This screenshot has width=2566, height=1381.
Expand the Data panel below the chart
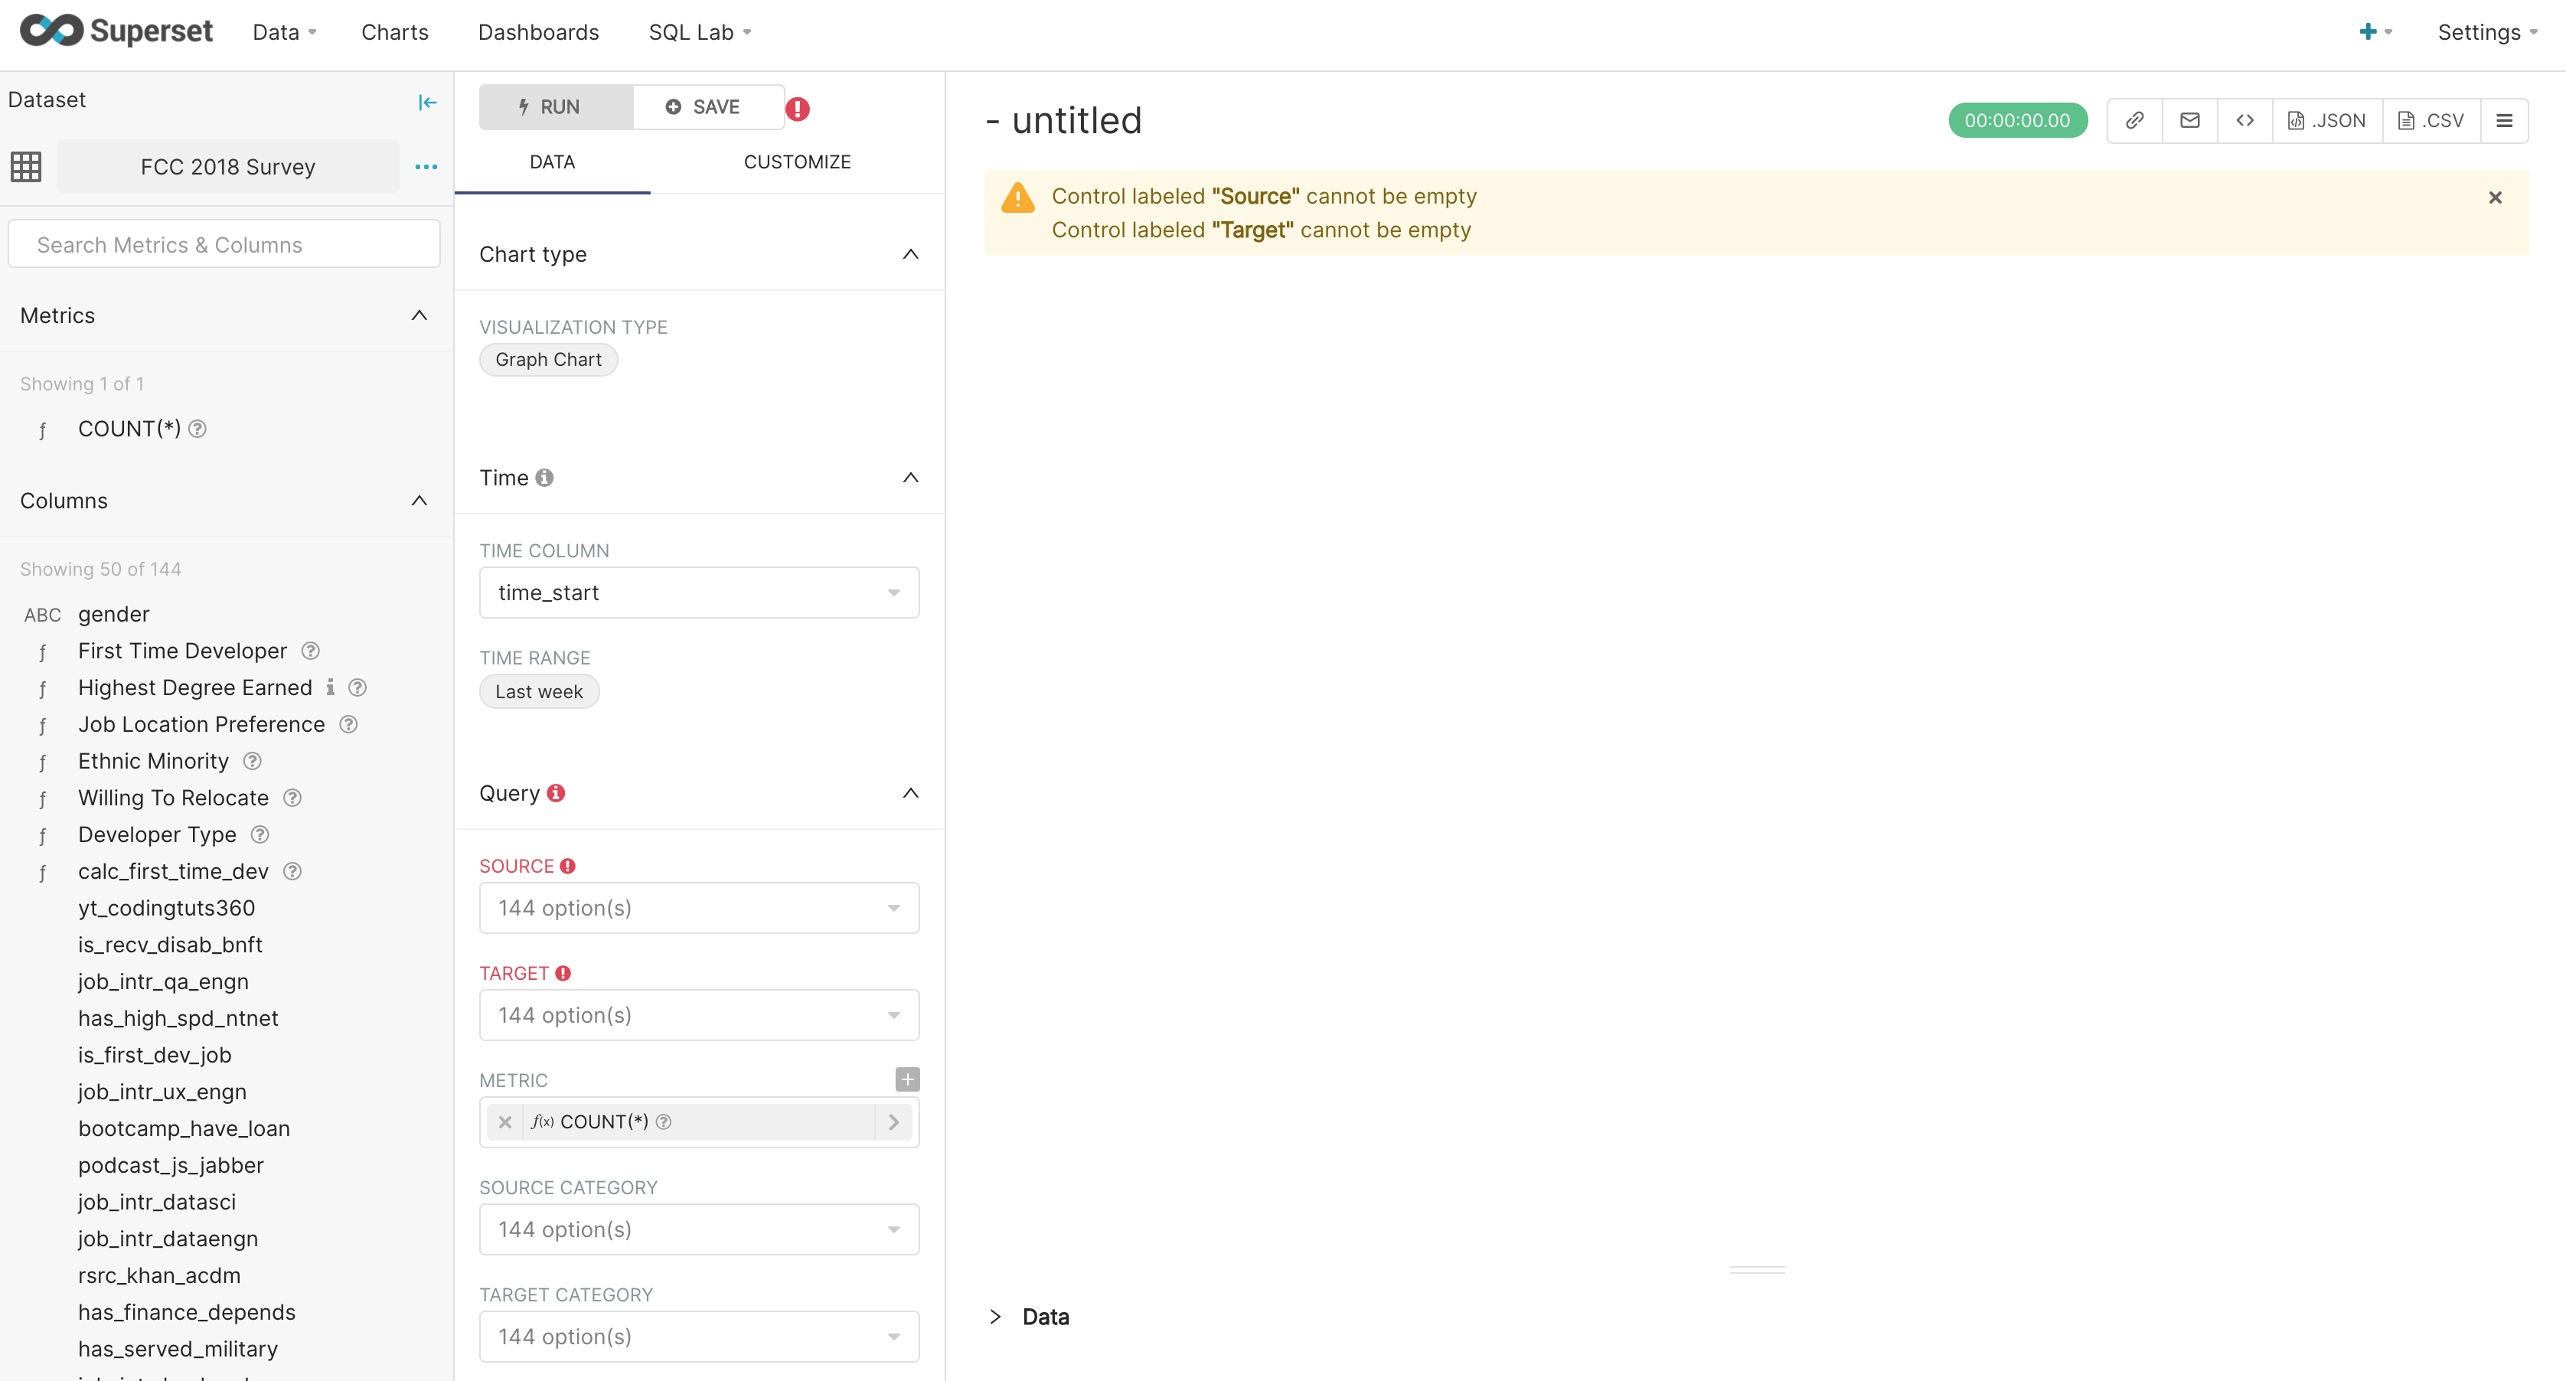coord(995,1316)
